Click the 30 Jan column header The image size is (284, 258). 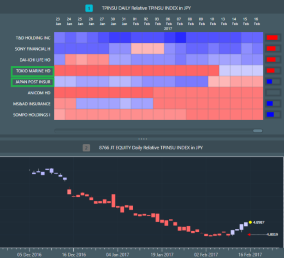tap(113, 22)
